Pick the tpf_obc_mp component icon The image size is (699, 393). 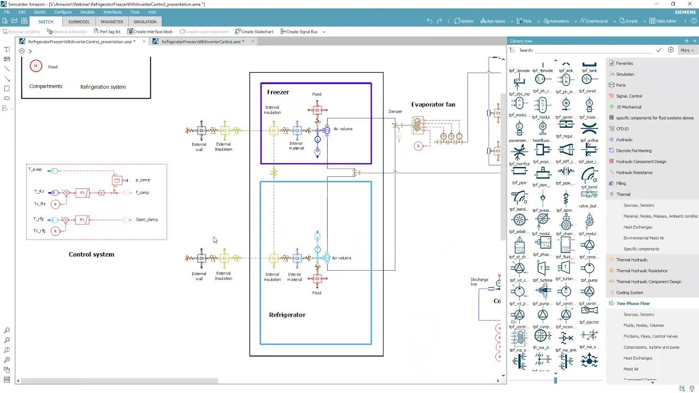pos(519,82)
